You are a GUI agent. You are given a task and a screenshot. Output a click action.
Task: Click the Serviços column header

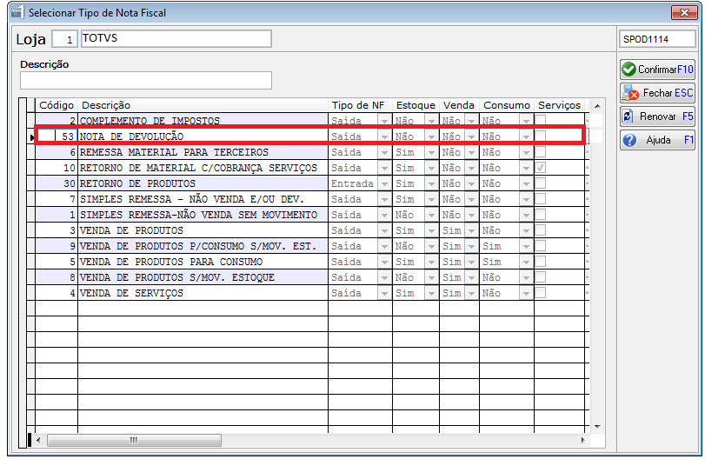point(559,105)
